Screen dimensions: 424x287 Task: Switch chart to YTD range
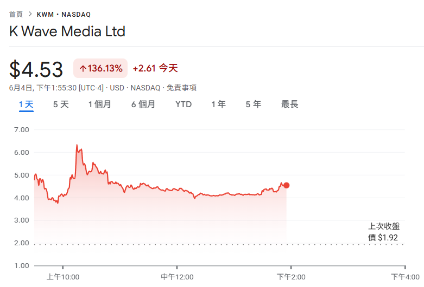183,105
